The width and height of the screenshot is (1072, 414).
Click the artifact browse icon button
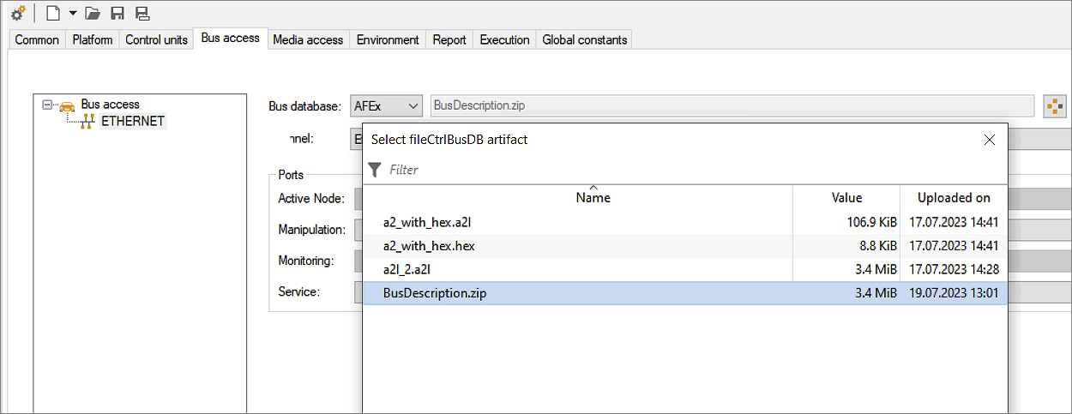1054,106
